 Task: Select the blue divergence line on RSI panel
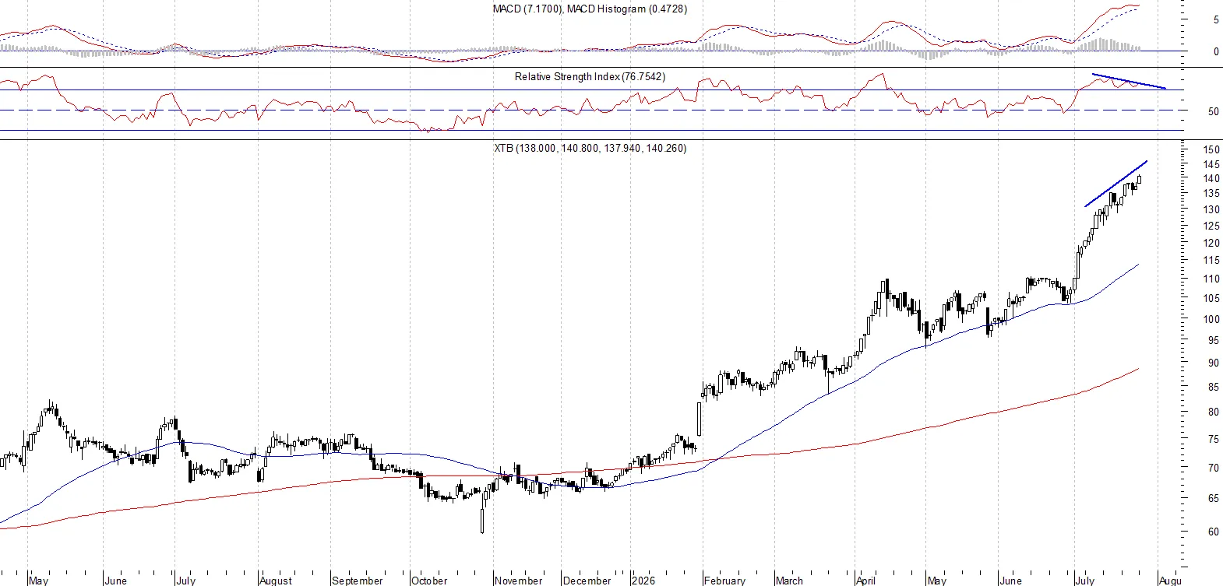click(1130, 82)
